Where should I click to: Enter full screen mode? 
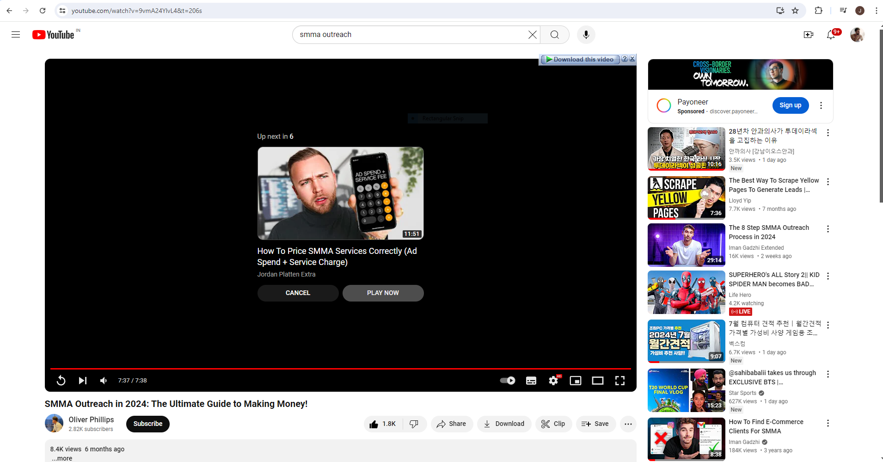[620, 381]
